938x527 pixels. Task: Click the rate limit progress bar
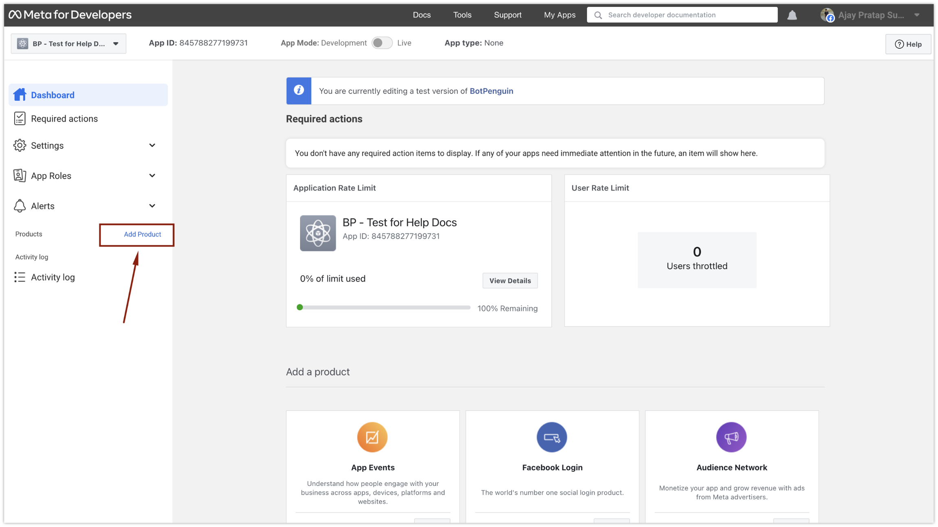(384, 307)
